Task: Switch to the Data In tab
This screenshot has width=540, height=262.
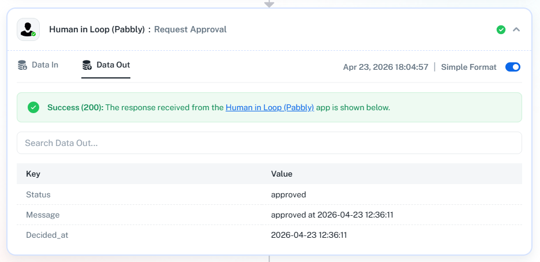Action: tap(44, 65)
